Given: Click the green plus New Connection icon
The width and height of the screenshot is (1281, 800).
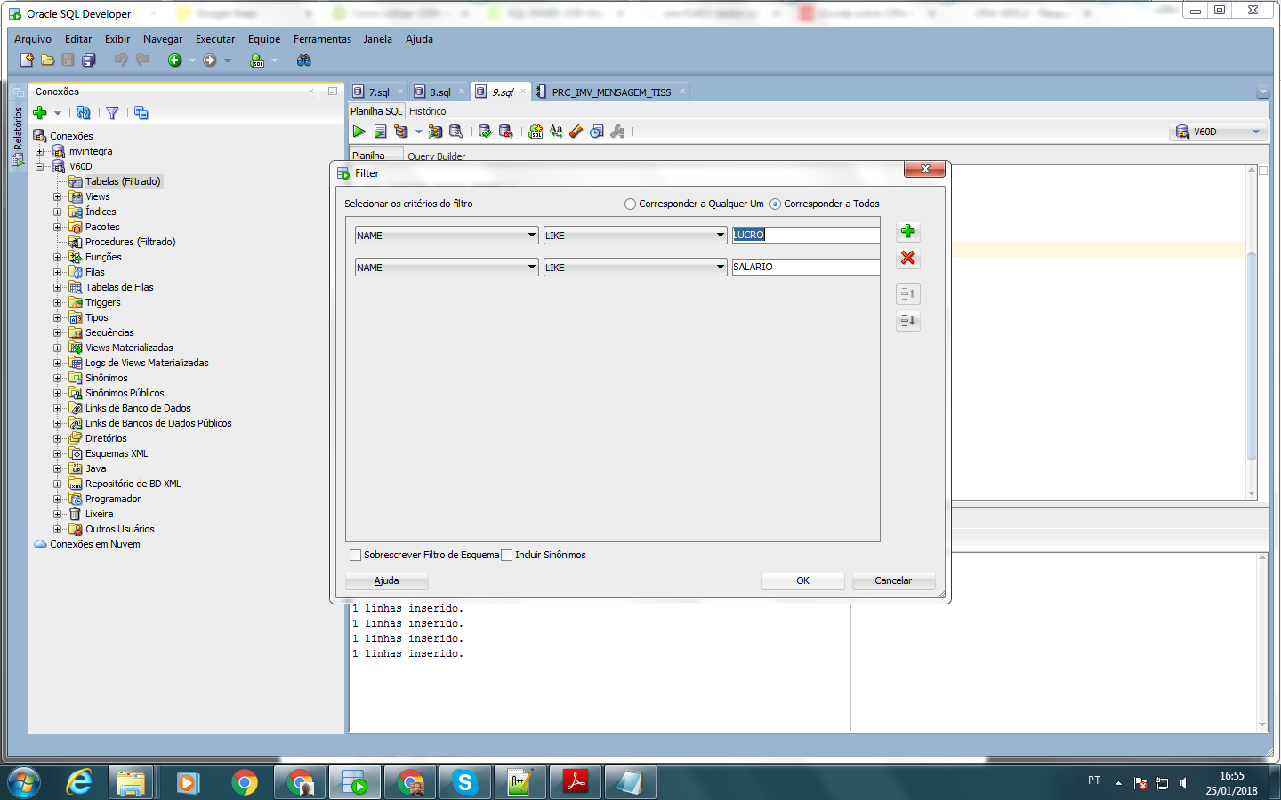Looking at the screenshot, I should click(40, 113).
